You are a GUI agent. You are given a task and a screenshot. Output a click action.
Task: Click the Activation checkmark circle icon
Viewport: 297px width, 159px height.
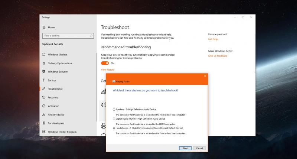pyautogui.click(x=44, y=106)
